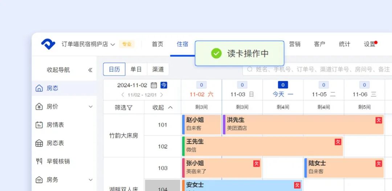Click room 101 cell
392x191 pixels.
[x=163, y=125]
